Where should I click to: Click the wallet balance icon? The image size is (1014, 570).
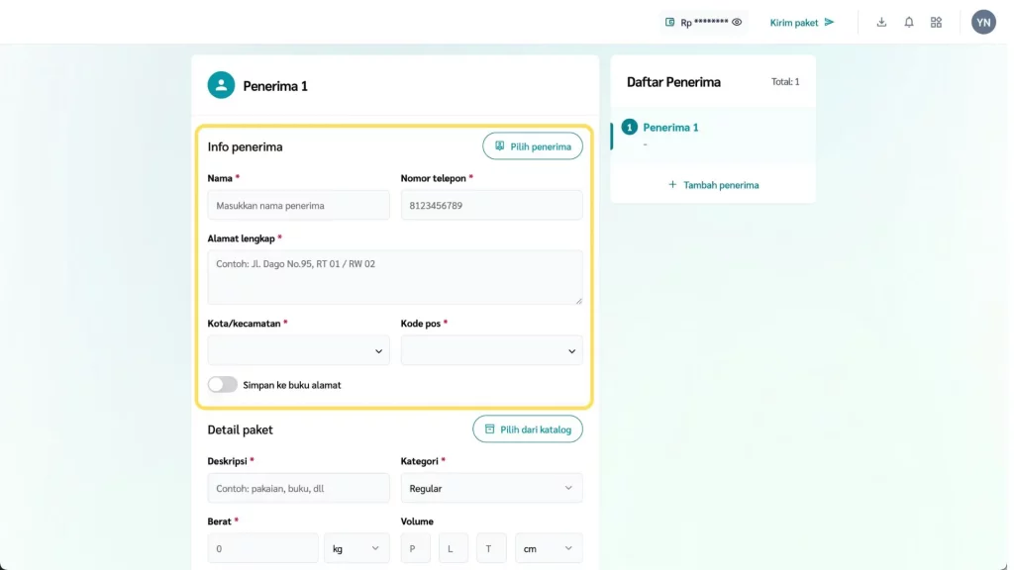[x=670, y=22]
